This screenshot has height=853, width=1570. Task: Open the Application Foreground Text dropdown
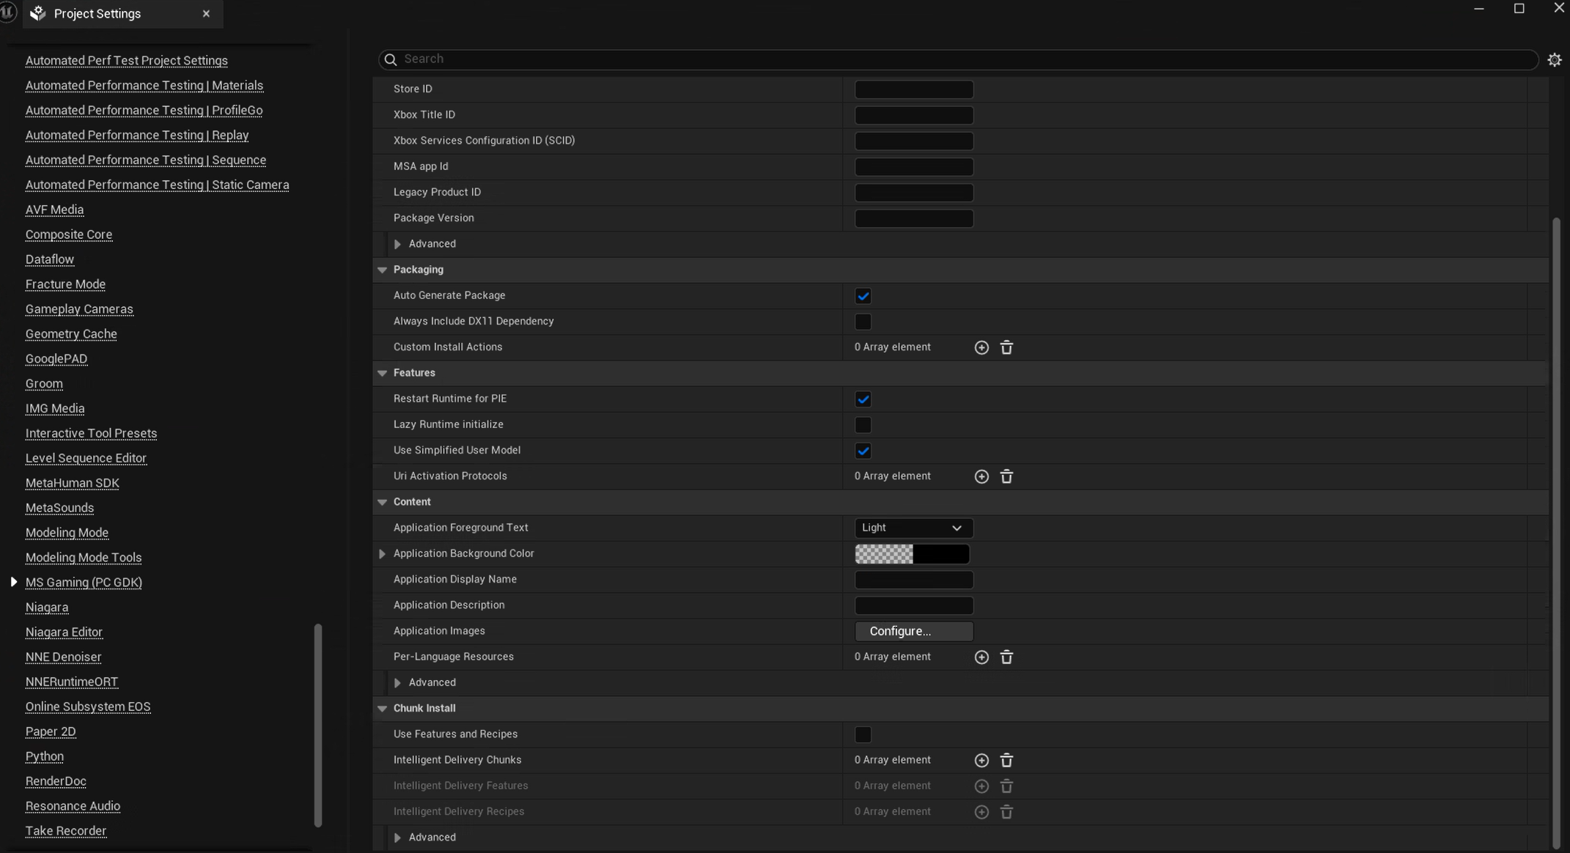pos(913,528)
